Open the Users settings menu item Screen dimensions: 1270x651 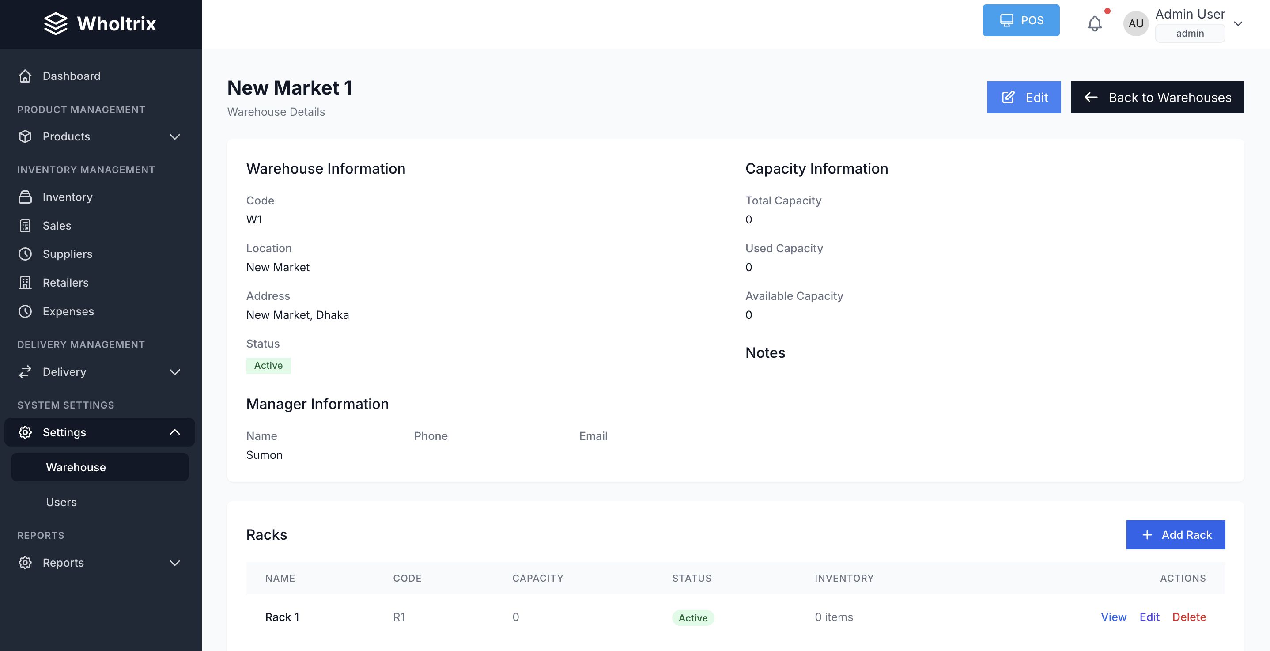coord(61,502)
